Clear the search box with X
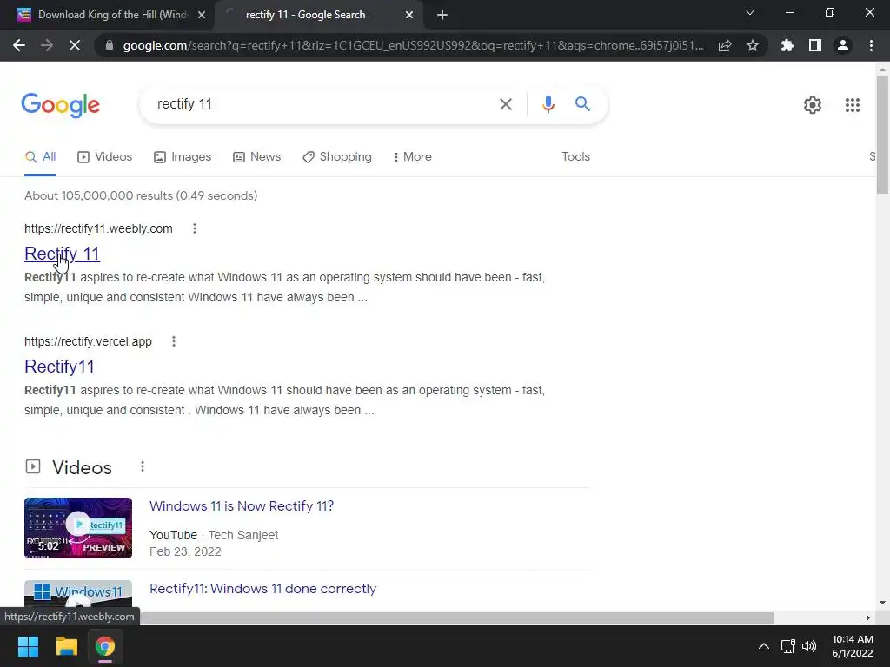890x667 pixels. click(x=505, y=104)
